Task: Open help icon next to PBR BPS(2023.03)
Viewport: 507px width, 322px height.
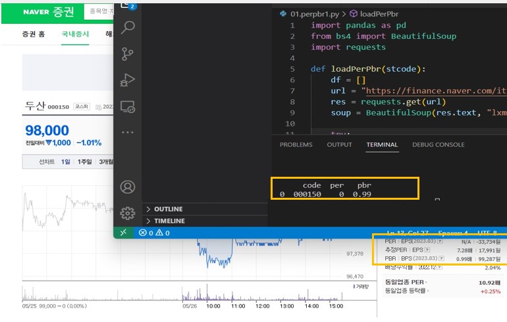Action: point(441,258)
